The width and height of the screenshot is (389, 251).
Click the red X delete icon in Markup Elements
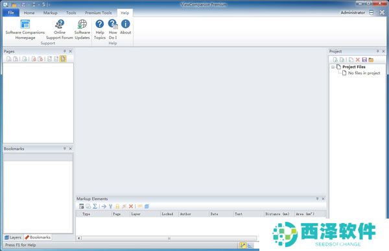coord(131,206)
